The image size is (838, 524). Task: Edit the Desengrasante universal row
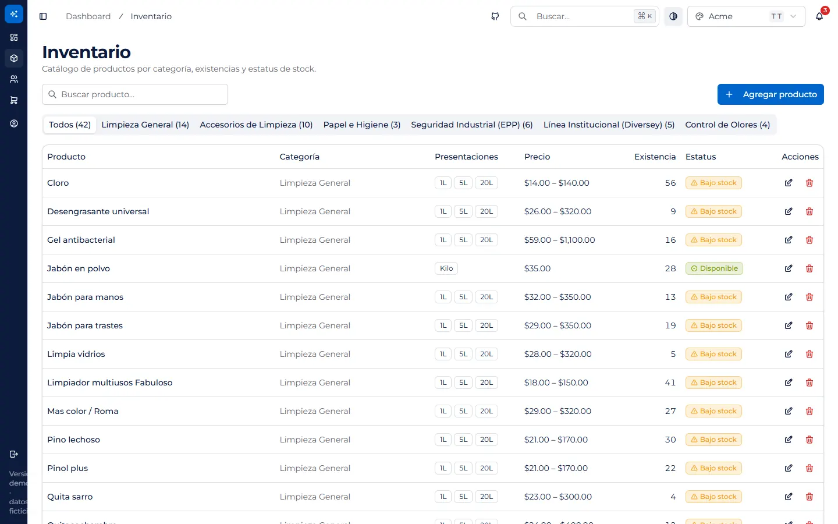point(789,211)
